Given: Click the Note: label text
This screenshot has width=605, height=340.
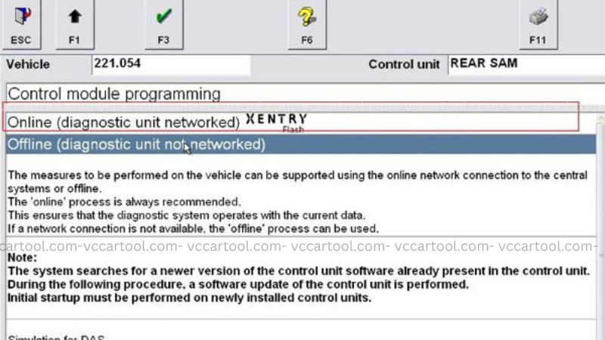Looking at the screenshot, I should tap(23, 258).
